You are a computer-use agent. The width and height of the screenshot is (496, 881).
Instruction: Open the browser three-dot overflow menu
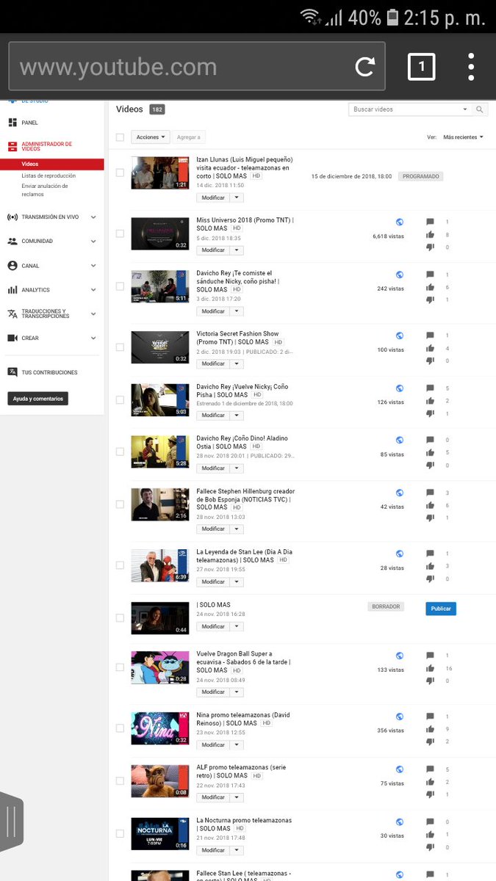pyautogui.click(x=471, y=67)
